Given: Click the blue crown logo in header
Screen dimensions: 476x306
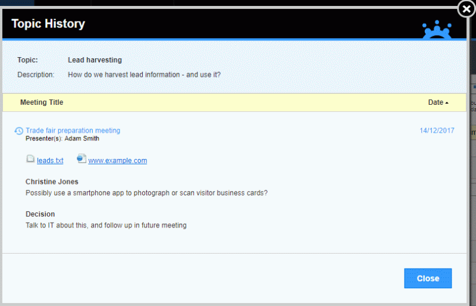Looking at the screenshot, I should click(437, 30).
